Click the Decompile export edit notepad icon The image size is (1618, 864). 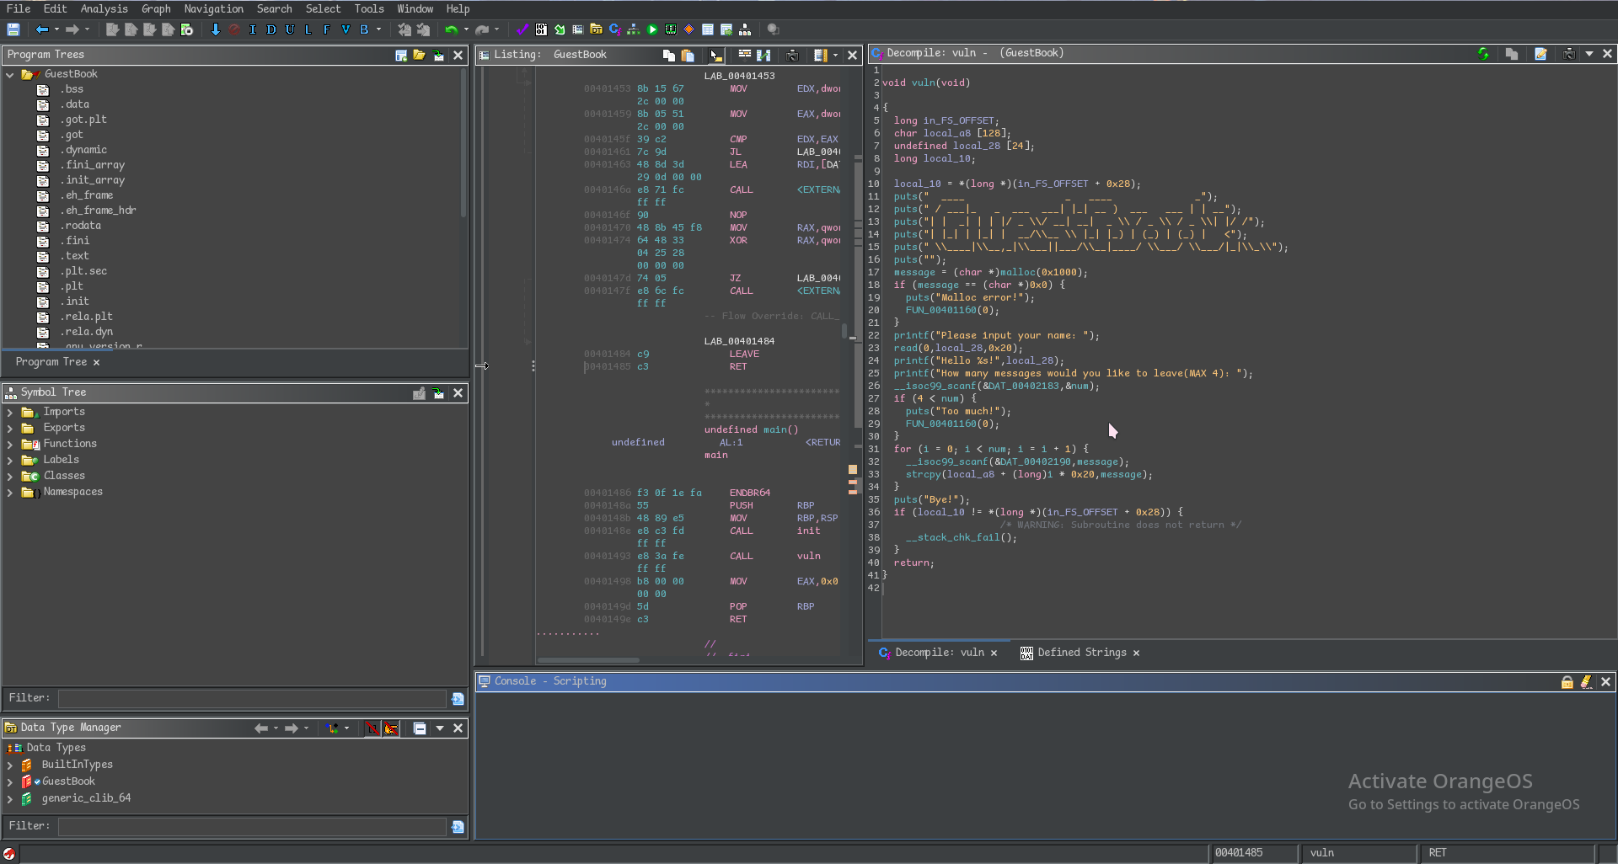[1540, 53]
